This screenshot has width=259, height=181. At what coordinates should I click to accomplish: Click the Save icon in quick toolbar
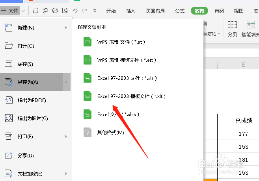(x=35, y=11)
